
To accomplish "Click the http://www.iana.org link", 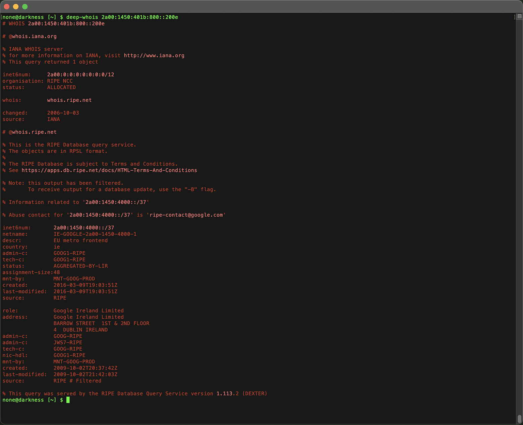I will 154,55.
